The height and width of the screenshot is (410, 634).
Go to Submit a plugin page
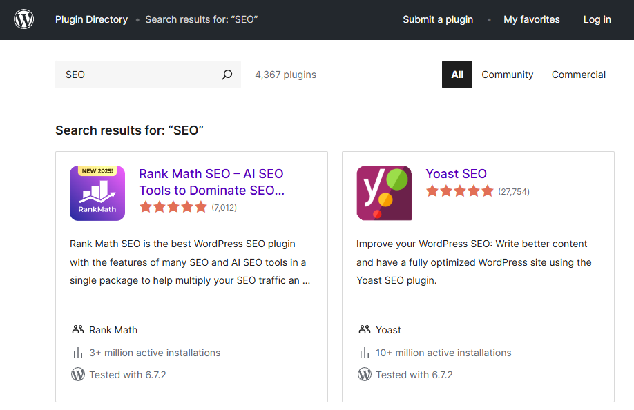coord(438,19)
